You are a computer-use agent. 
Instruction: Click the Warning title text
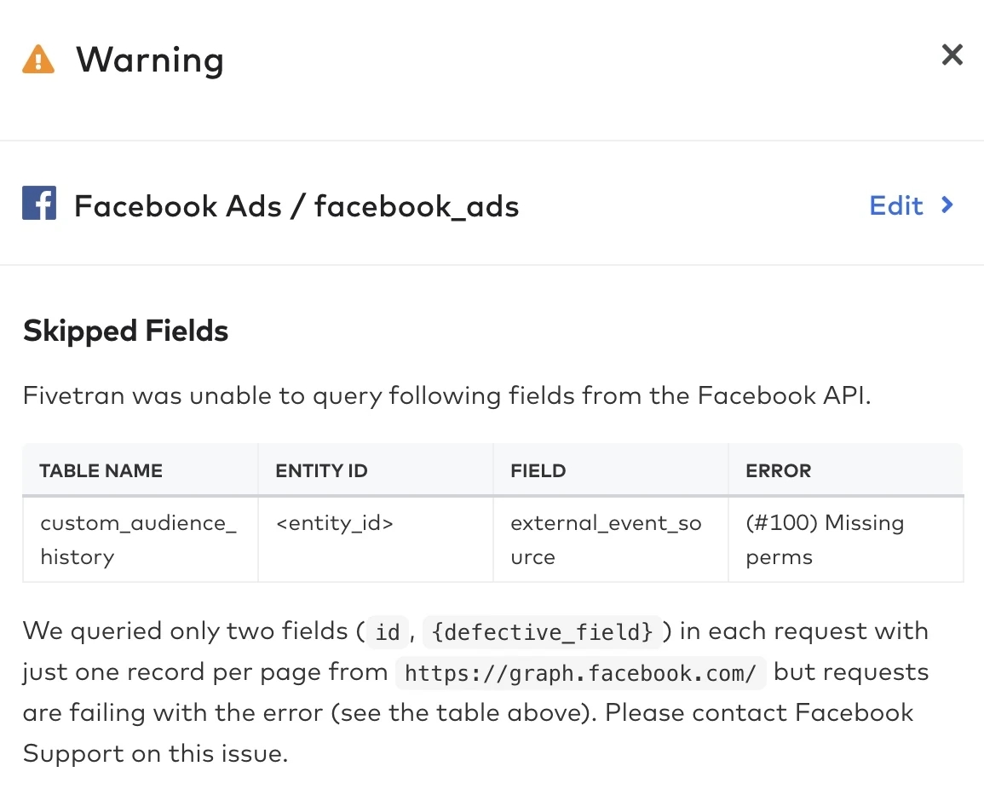[x=150, y=60]
